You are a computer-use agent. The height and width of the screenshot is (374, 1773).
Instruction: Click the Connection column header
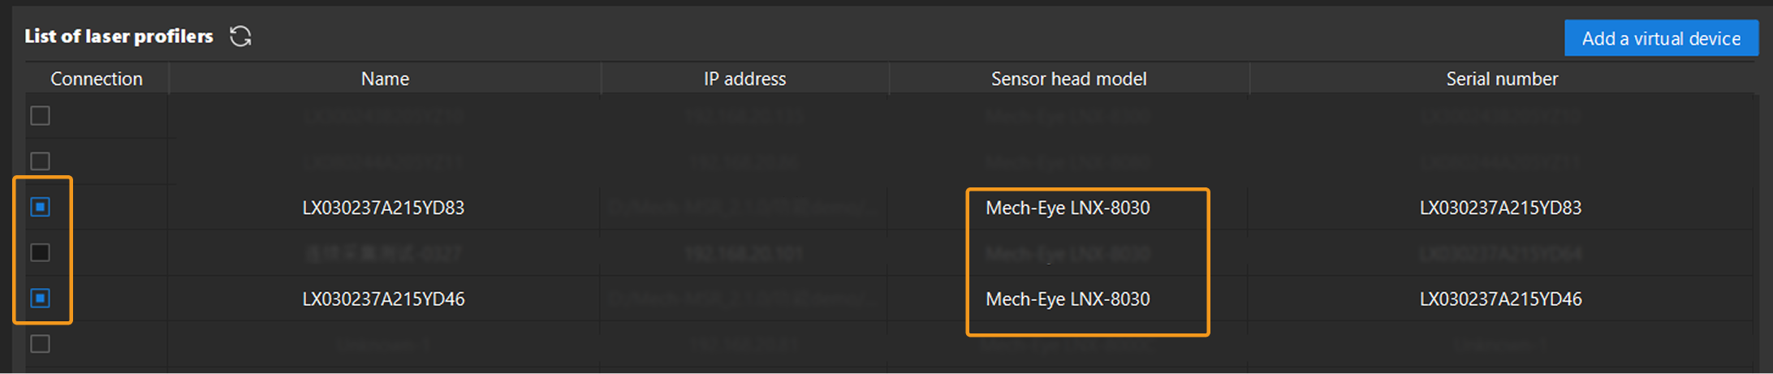[96, 79]
